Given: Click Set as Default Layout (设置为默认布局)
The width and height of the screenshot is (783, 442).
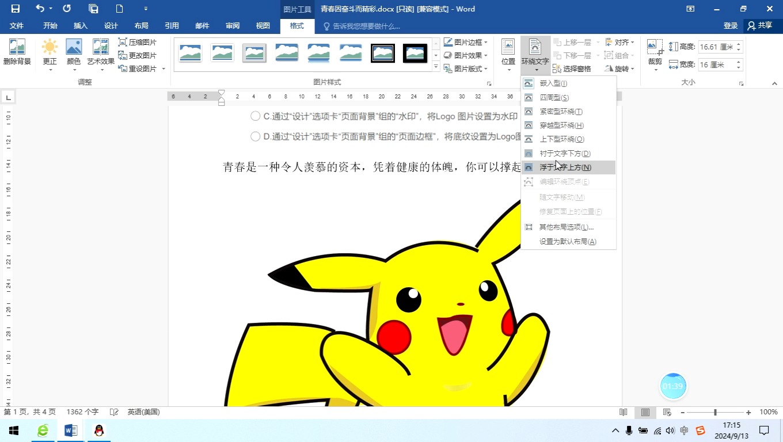Looking at the screenshot, I should (x=568, y=241).
